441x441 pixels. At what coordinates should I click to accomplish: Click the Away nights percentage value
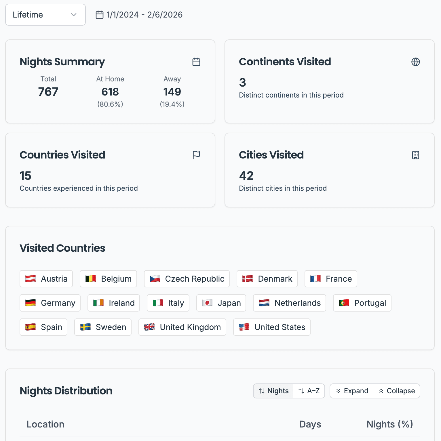pyautogui.click(x=172, y=104)
